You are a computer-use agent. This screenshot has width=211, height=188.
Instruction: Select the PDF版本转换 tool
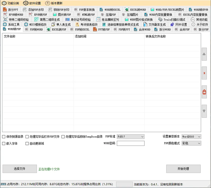[84, 10]
